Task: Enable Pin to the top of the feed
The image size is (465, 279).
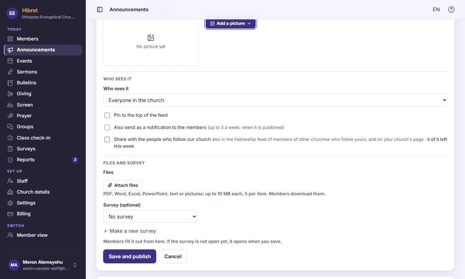Action: (x=107, y=115)
